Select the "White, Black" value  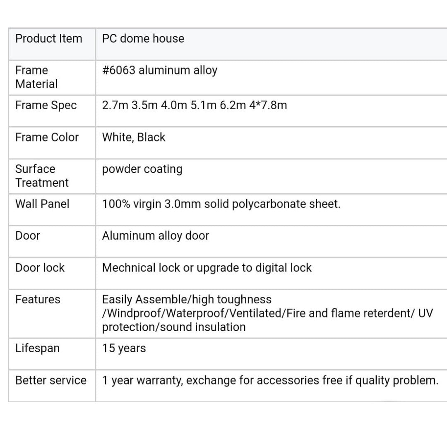pyautogui.click(x=134, y=137)
